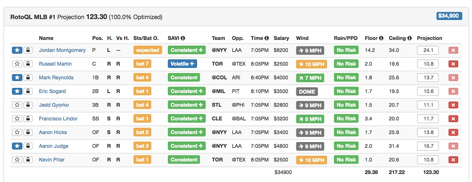Click Russell Martin's Volatile + SAVI badge
This screenshot has height=182, width=472.
pos(182,64)
